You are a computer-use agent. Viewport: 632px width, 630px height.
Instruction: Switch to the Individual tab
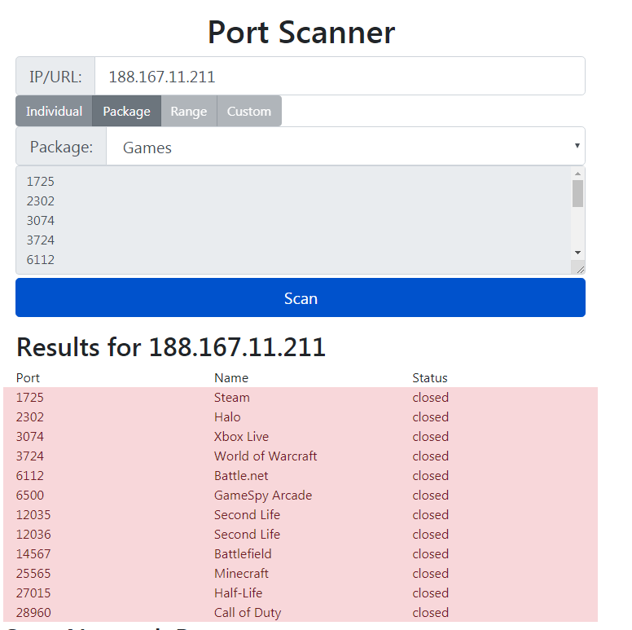54,111
